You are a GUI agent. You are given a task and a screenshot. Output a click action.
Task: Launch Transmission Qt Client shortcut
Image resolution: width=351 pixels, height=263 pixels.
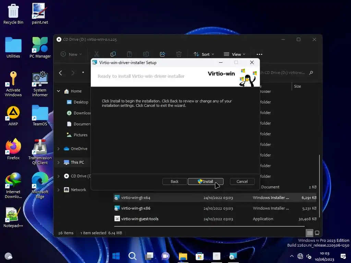(40, 152)
